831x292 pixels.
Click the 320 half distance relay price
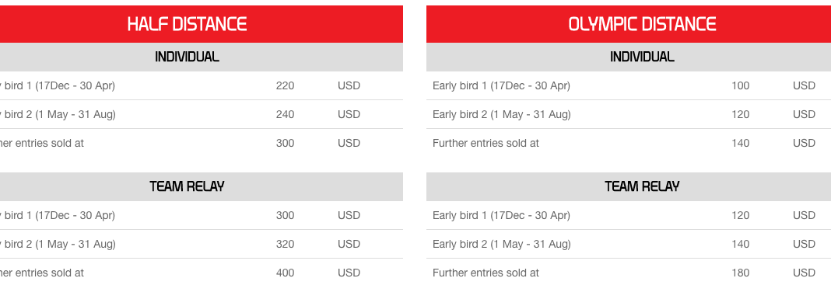(x=285, y=244)
